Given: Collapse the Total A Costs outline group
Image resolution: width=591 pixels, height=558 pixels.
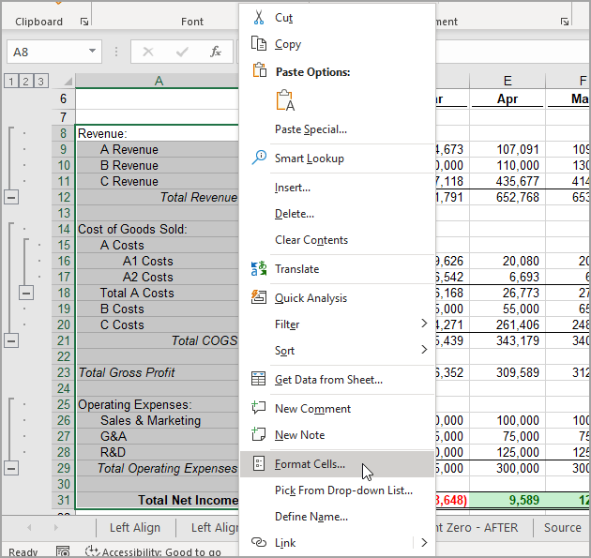Looking at the screenshot, I should 27,293.
